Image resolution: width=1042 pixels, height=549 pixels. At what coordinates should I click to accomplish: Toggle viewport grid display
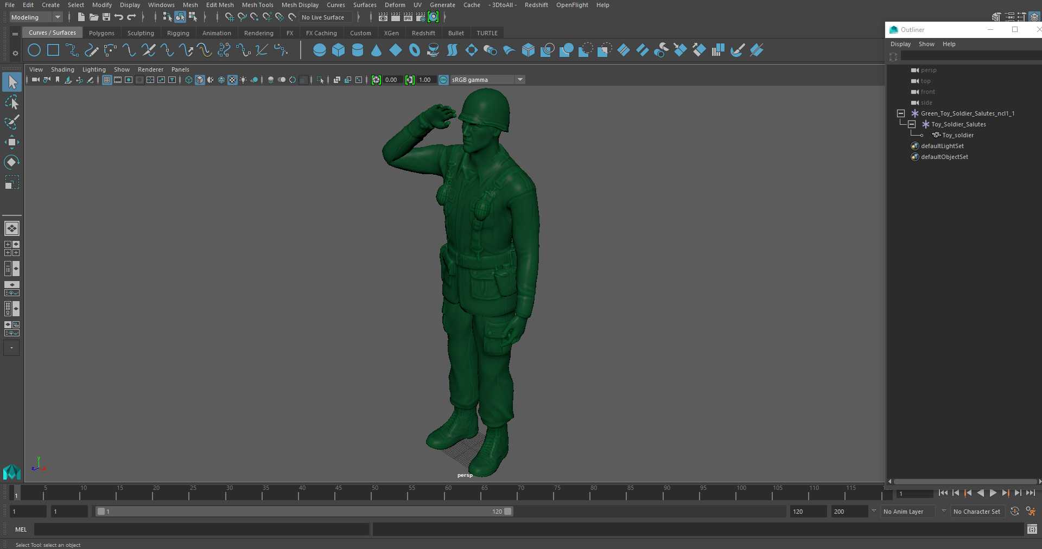[x=107, y=80]
